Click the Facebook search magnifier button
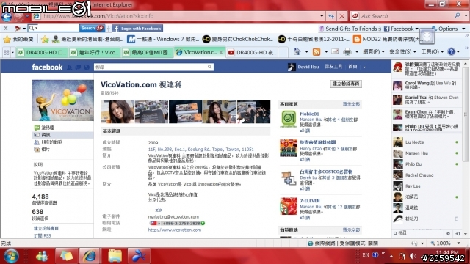This screenshot has height=264, width=470. pyautogui.click(x=209, y=67)
